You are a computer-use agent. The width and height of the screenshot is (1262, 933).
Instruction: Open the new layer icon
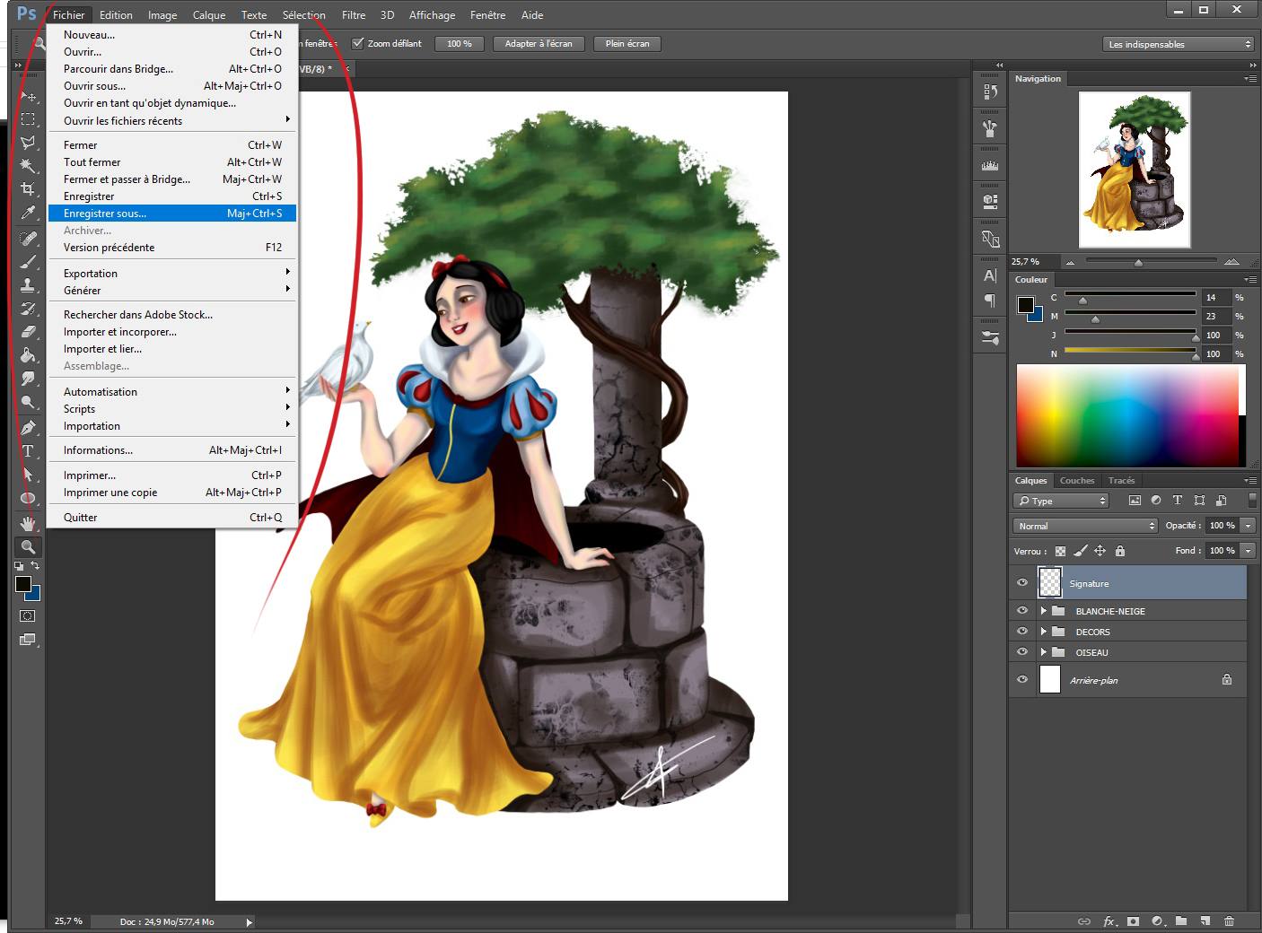1204,921
